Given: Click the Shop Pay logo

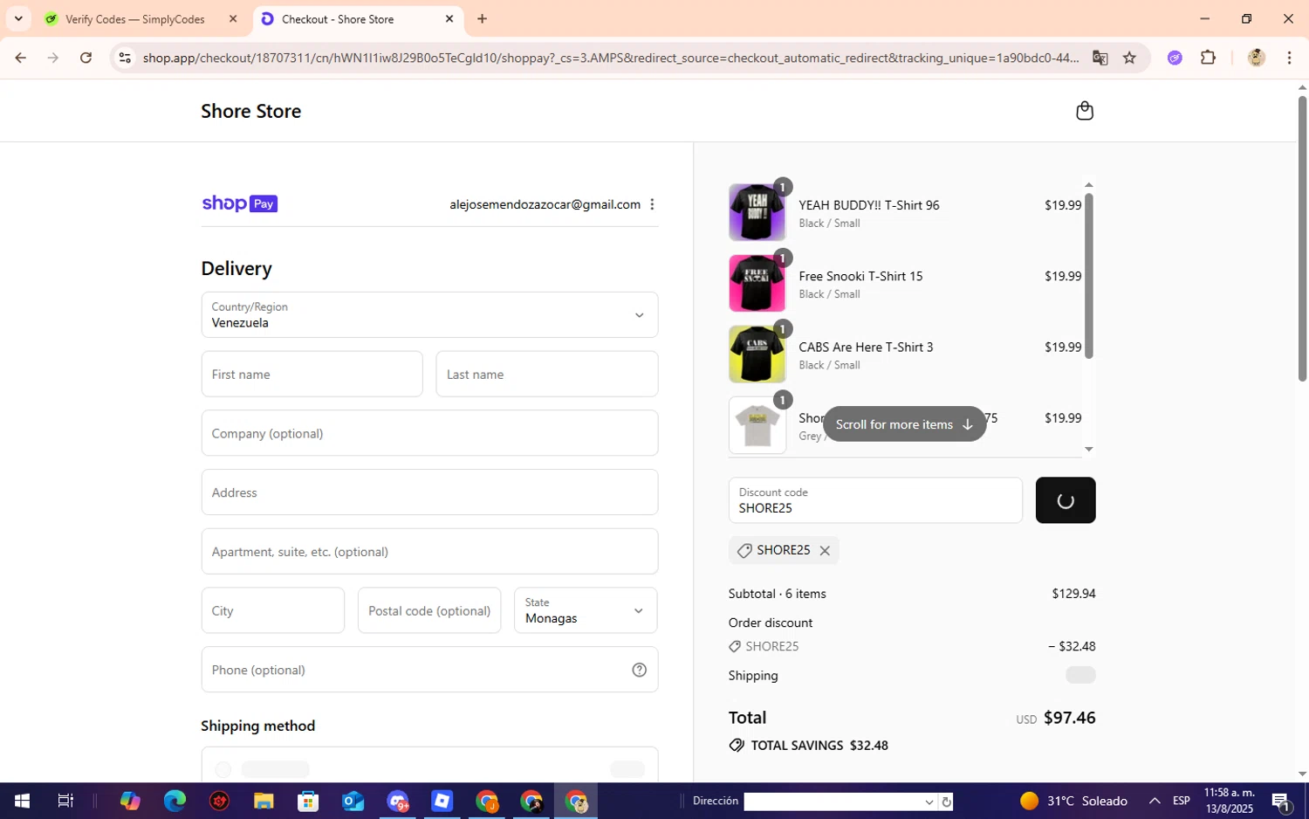Looking at the screenshot, I should tap(240, 203).
